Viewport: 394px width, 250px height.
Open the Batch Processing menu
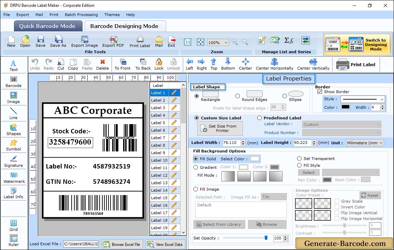81,15
